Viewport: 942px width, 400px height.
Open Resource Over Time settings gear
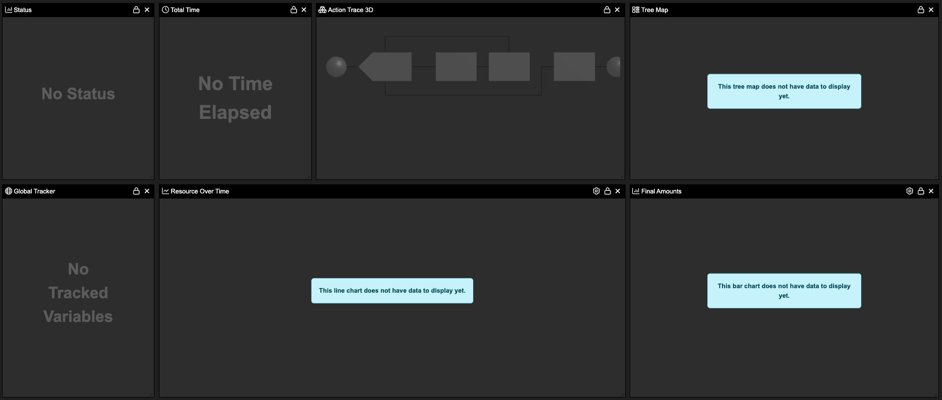pos(596,191)
